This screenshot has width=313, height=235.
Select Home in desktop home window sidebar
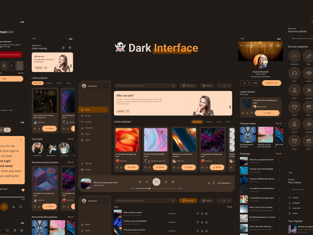tap(93, 109)
